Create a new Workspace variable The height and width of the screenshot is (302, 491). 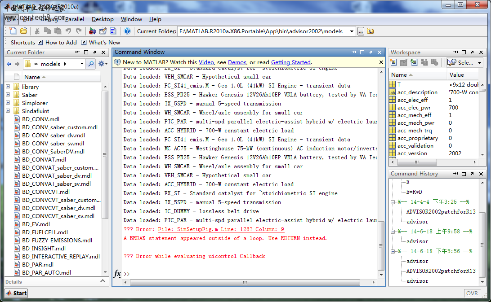tap(393, 62)
